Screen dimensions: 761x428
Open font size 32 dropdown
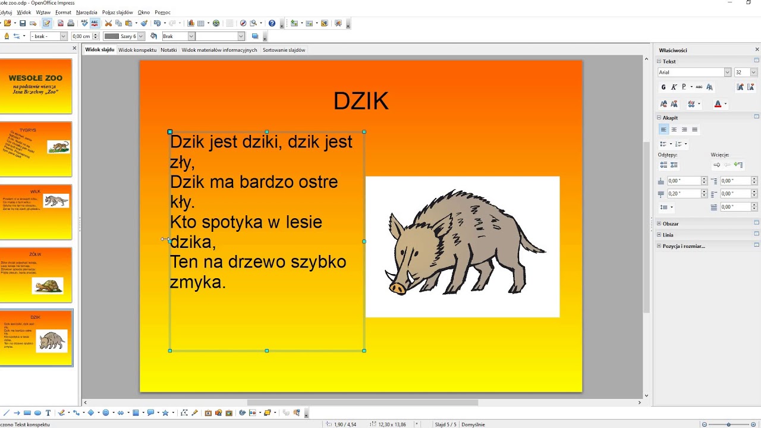[x=754, y=72]
